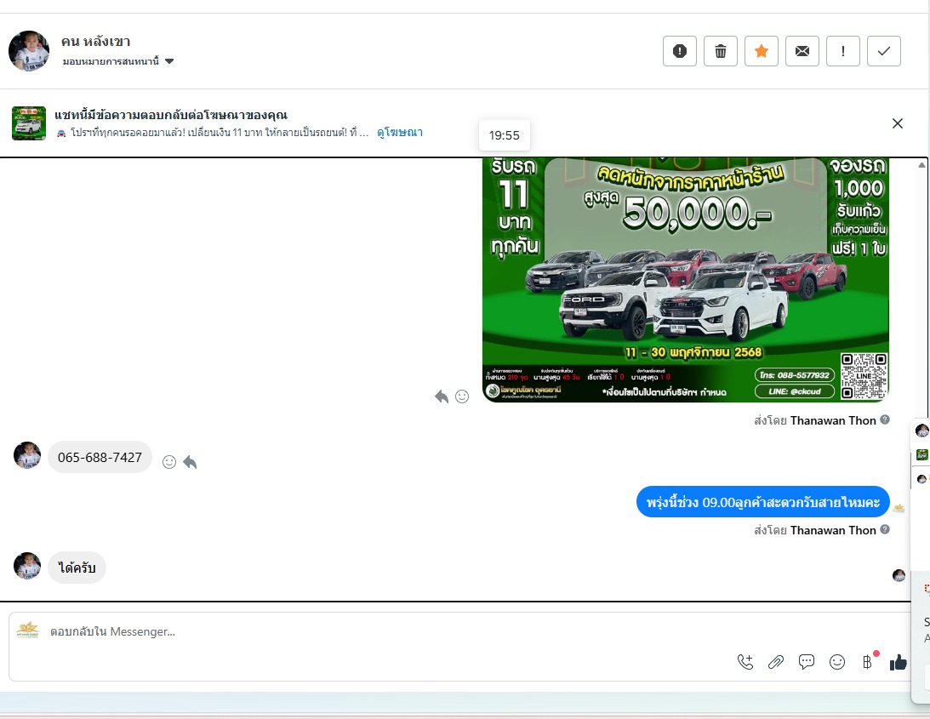This screenshot has width=930, height=719.
Task: Open the car promotion image
Action: [x=685, y=279]
